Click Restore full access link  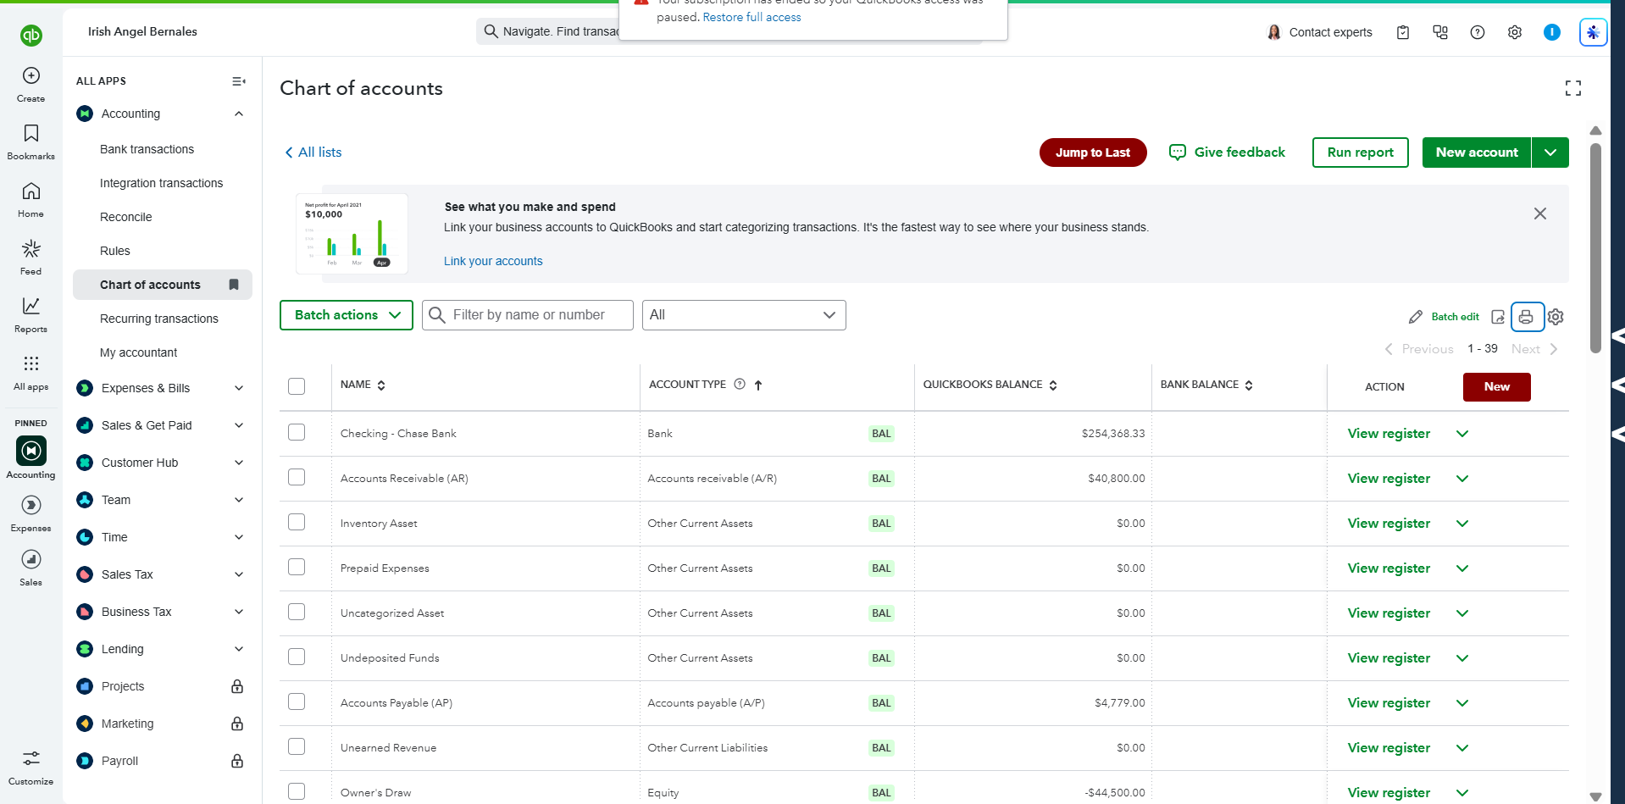(751, 17)
